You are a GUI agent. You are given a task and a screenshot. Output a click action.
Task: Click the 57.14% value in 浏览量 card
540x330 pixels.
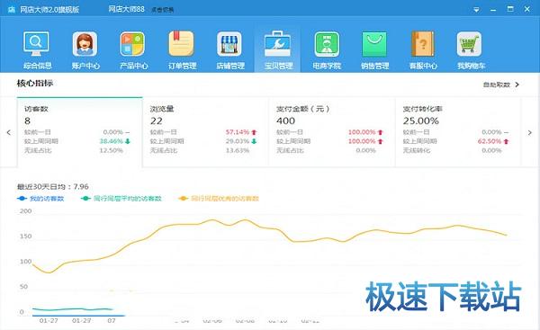point(238,132)
